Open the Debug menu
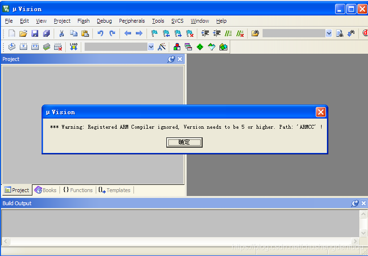This screenshot has width=368, height=256. tap(104, 21)
